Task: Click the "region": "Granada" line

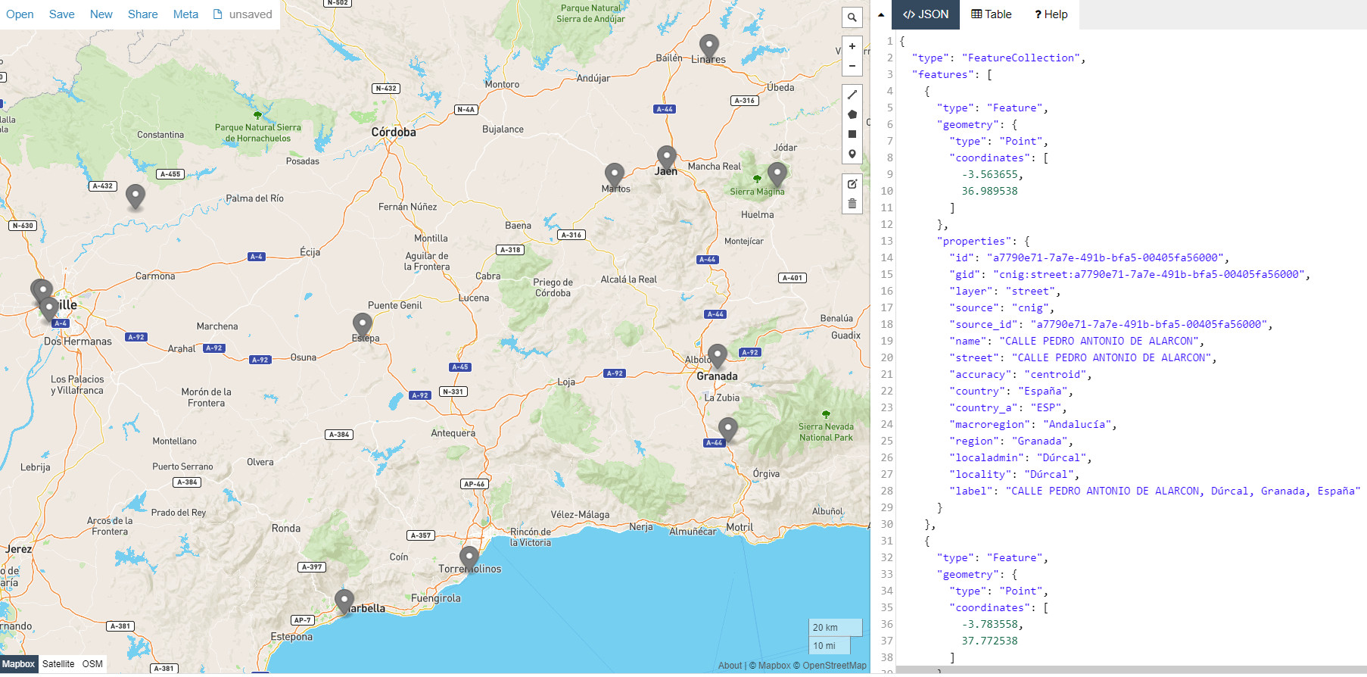Action: [1011, 441]
